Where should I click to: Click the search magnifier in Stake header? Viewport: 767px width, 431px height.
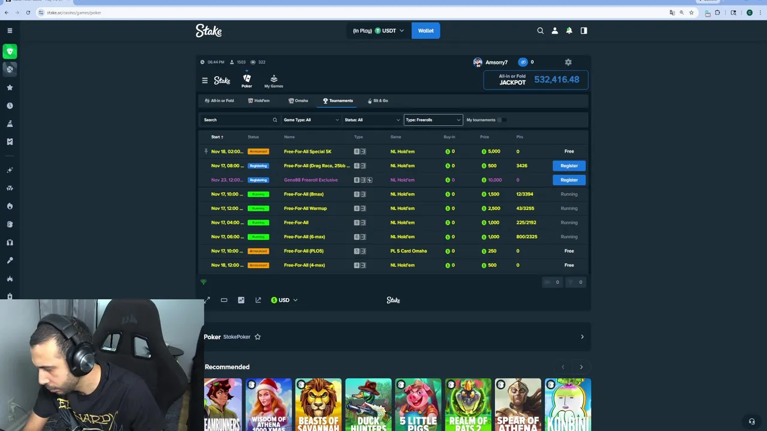[540, 31]
